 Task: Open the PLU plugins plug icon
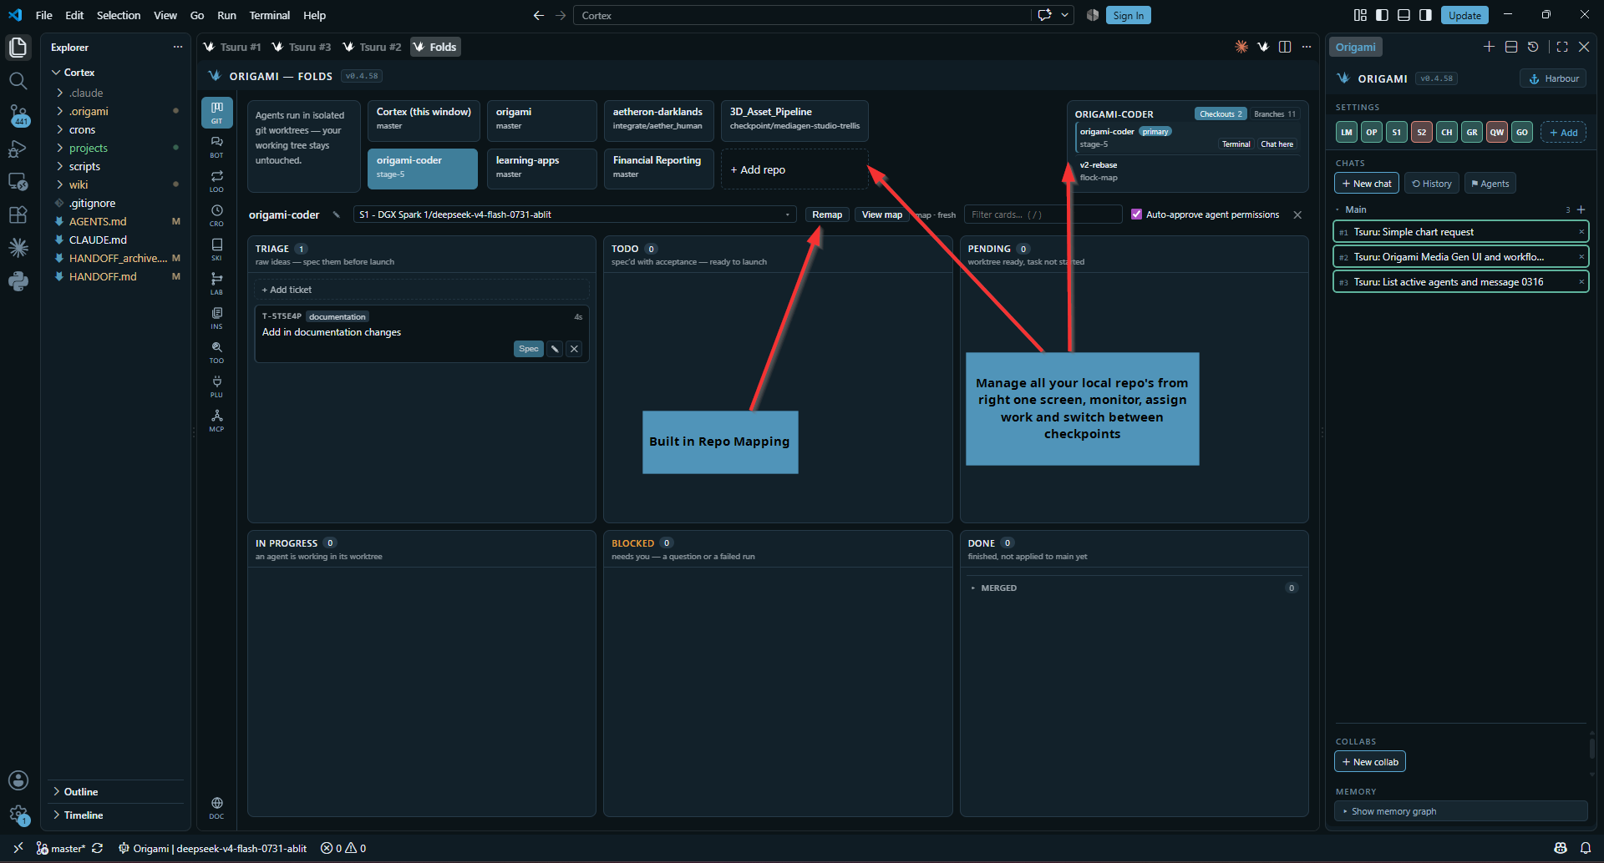tap(216, 386)
